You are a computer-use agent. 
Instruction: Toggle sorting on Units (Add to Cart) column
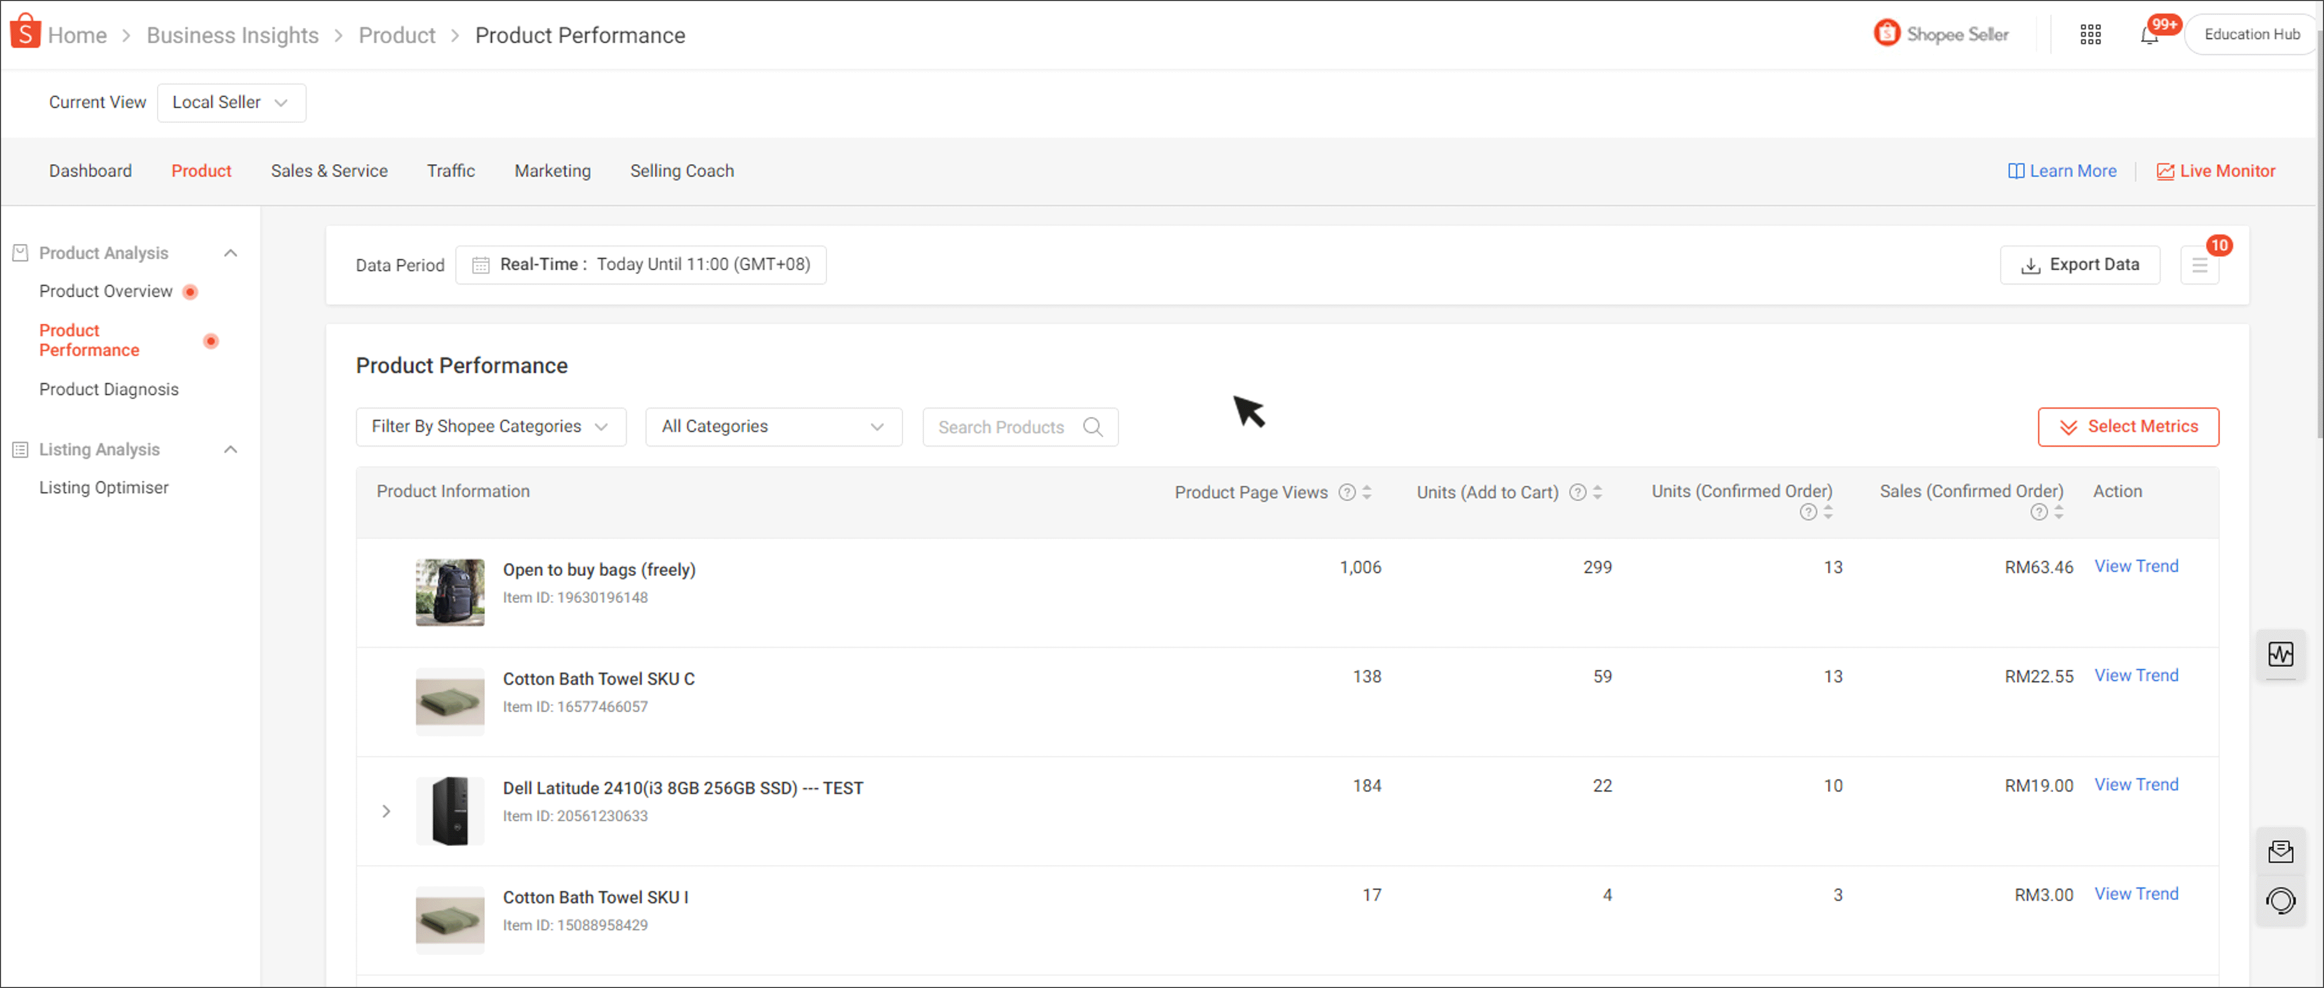1599,493
